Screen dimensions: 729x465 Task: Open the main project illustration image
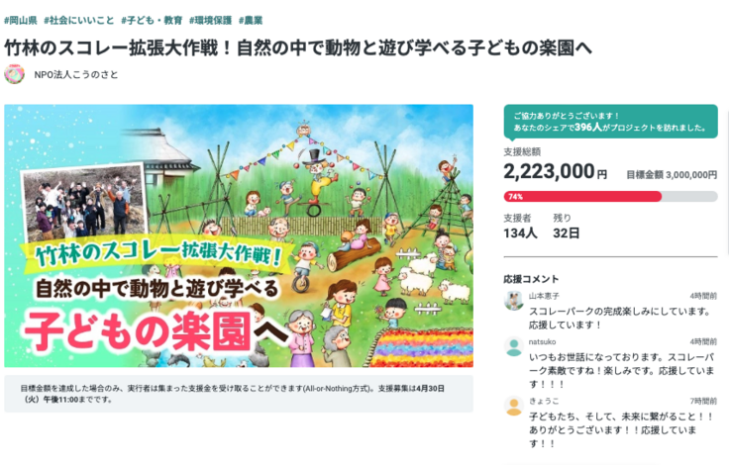tap(239, 235)
